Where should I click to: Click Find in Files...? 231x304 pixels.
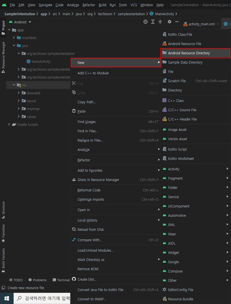(x=116, y=131)
